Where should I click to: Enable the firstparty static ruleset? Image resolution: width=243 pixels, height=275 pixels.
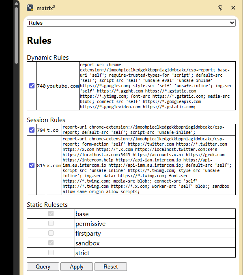point(51,233)
